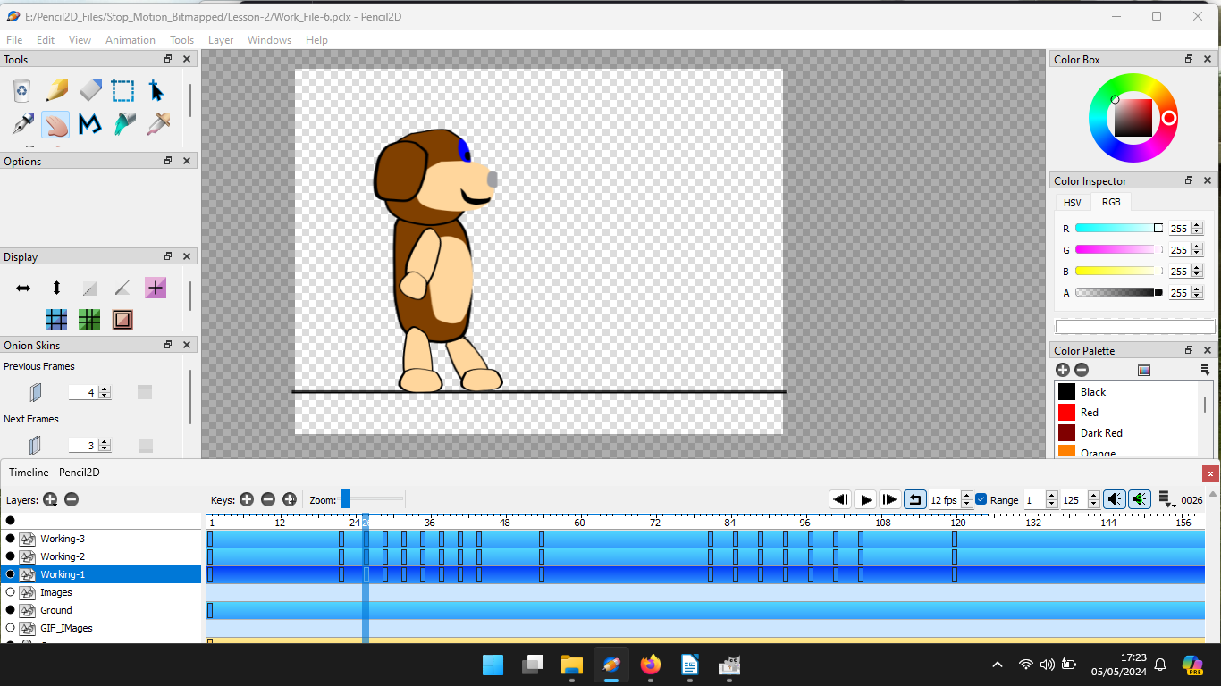
Task: Flip the view horizontally
Action: pyautogui.click(x=23, y=288)
